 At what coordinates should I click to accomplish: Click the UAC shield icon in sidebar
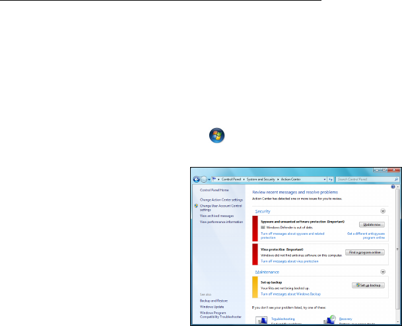[x=196, y=206]
